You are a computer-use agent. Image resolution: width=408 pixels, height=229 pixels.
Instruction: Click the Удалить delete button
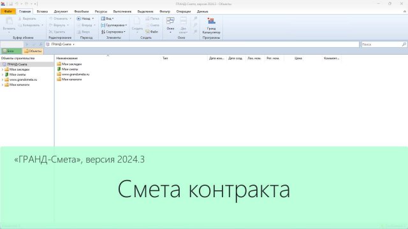(x=57, y=32)
